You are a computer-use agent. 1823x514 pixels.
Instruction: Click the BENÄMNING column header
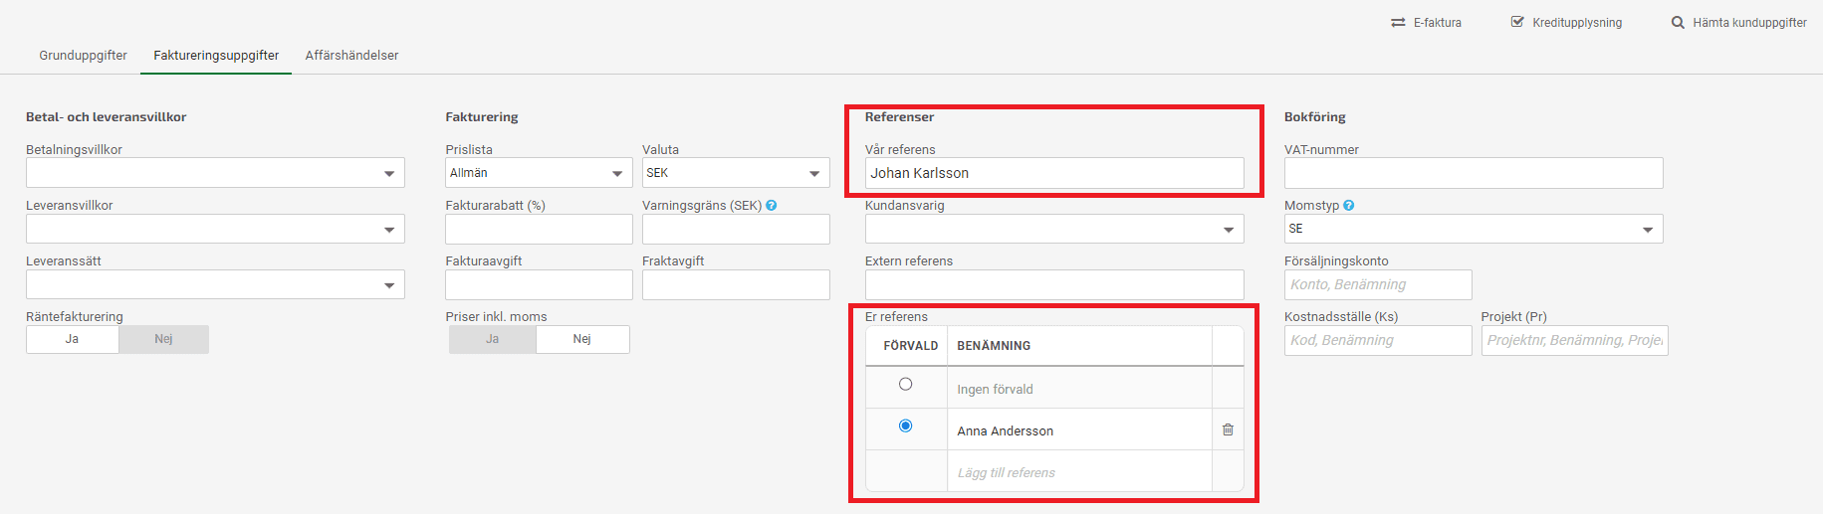tap(994, 346)
